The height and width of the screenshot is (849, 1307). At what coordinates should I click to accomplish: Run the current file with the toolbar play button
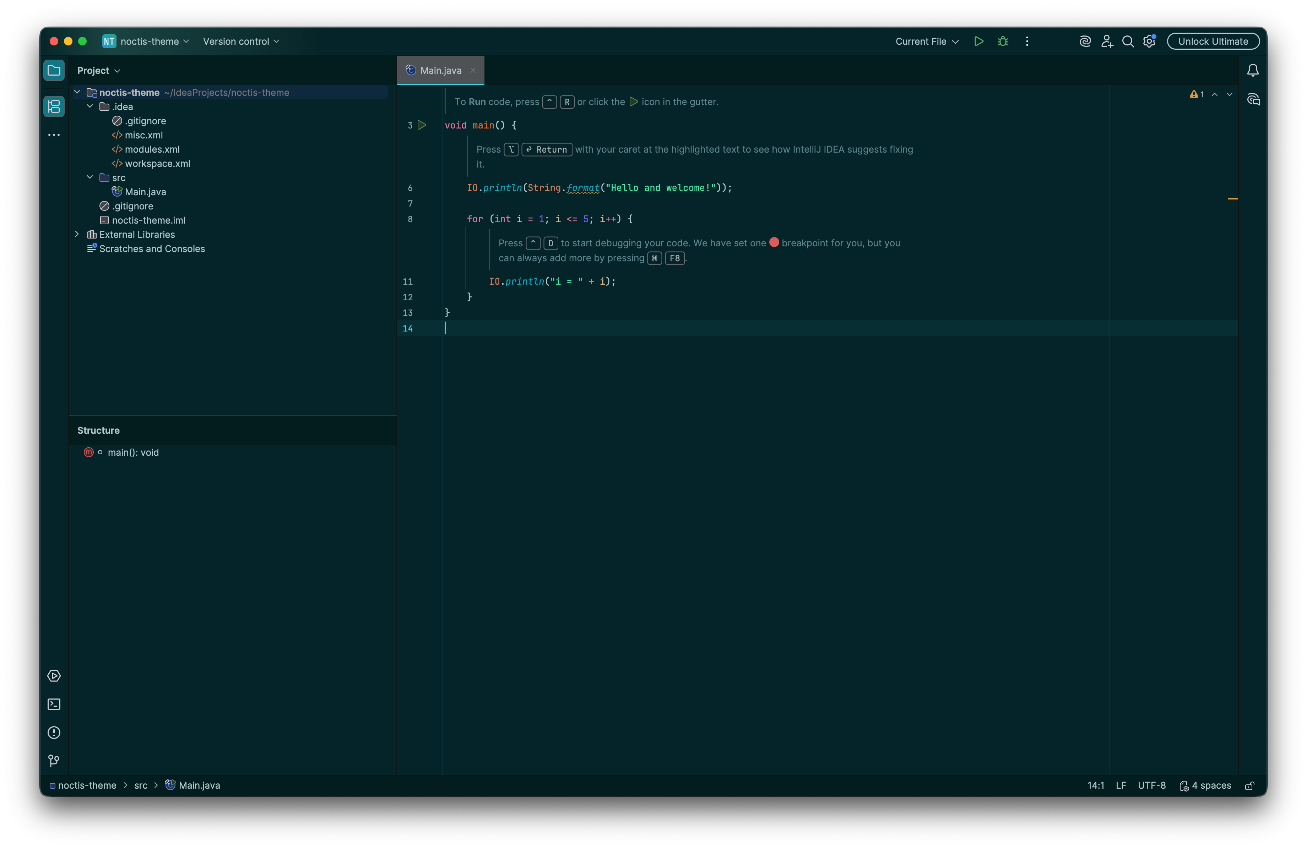978,41
